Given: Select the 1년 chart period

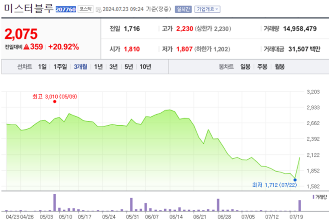Looking at the screenshot, I should point(98,67).
